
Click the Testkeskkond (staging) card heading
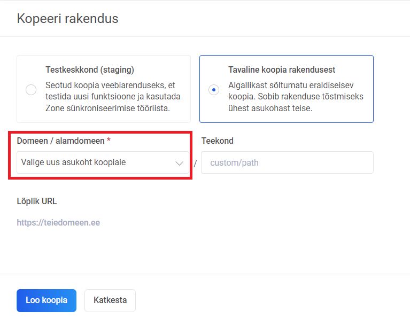click(x=90, y=70)
